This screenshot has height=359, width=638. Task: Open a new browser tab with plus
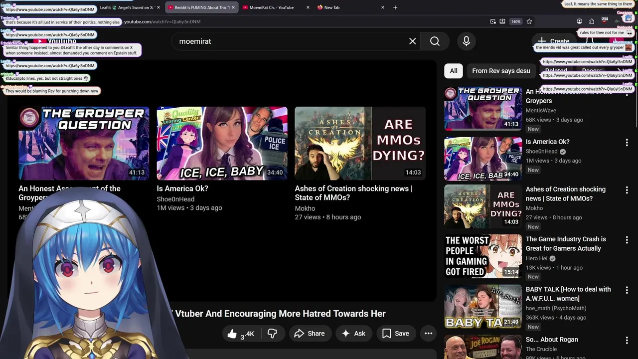[x=395, y=7]
